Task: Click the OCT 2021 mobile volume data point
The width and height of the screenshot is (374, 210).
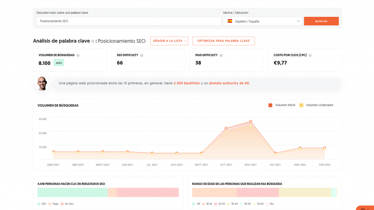Action: pyautogui.click(x=226, y=128)
